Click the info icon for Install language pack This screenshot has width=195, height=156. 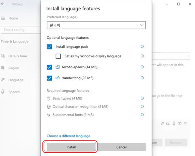tap(142, 46)
